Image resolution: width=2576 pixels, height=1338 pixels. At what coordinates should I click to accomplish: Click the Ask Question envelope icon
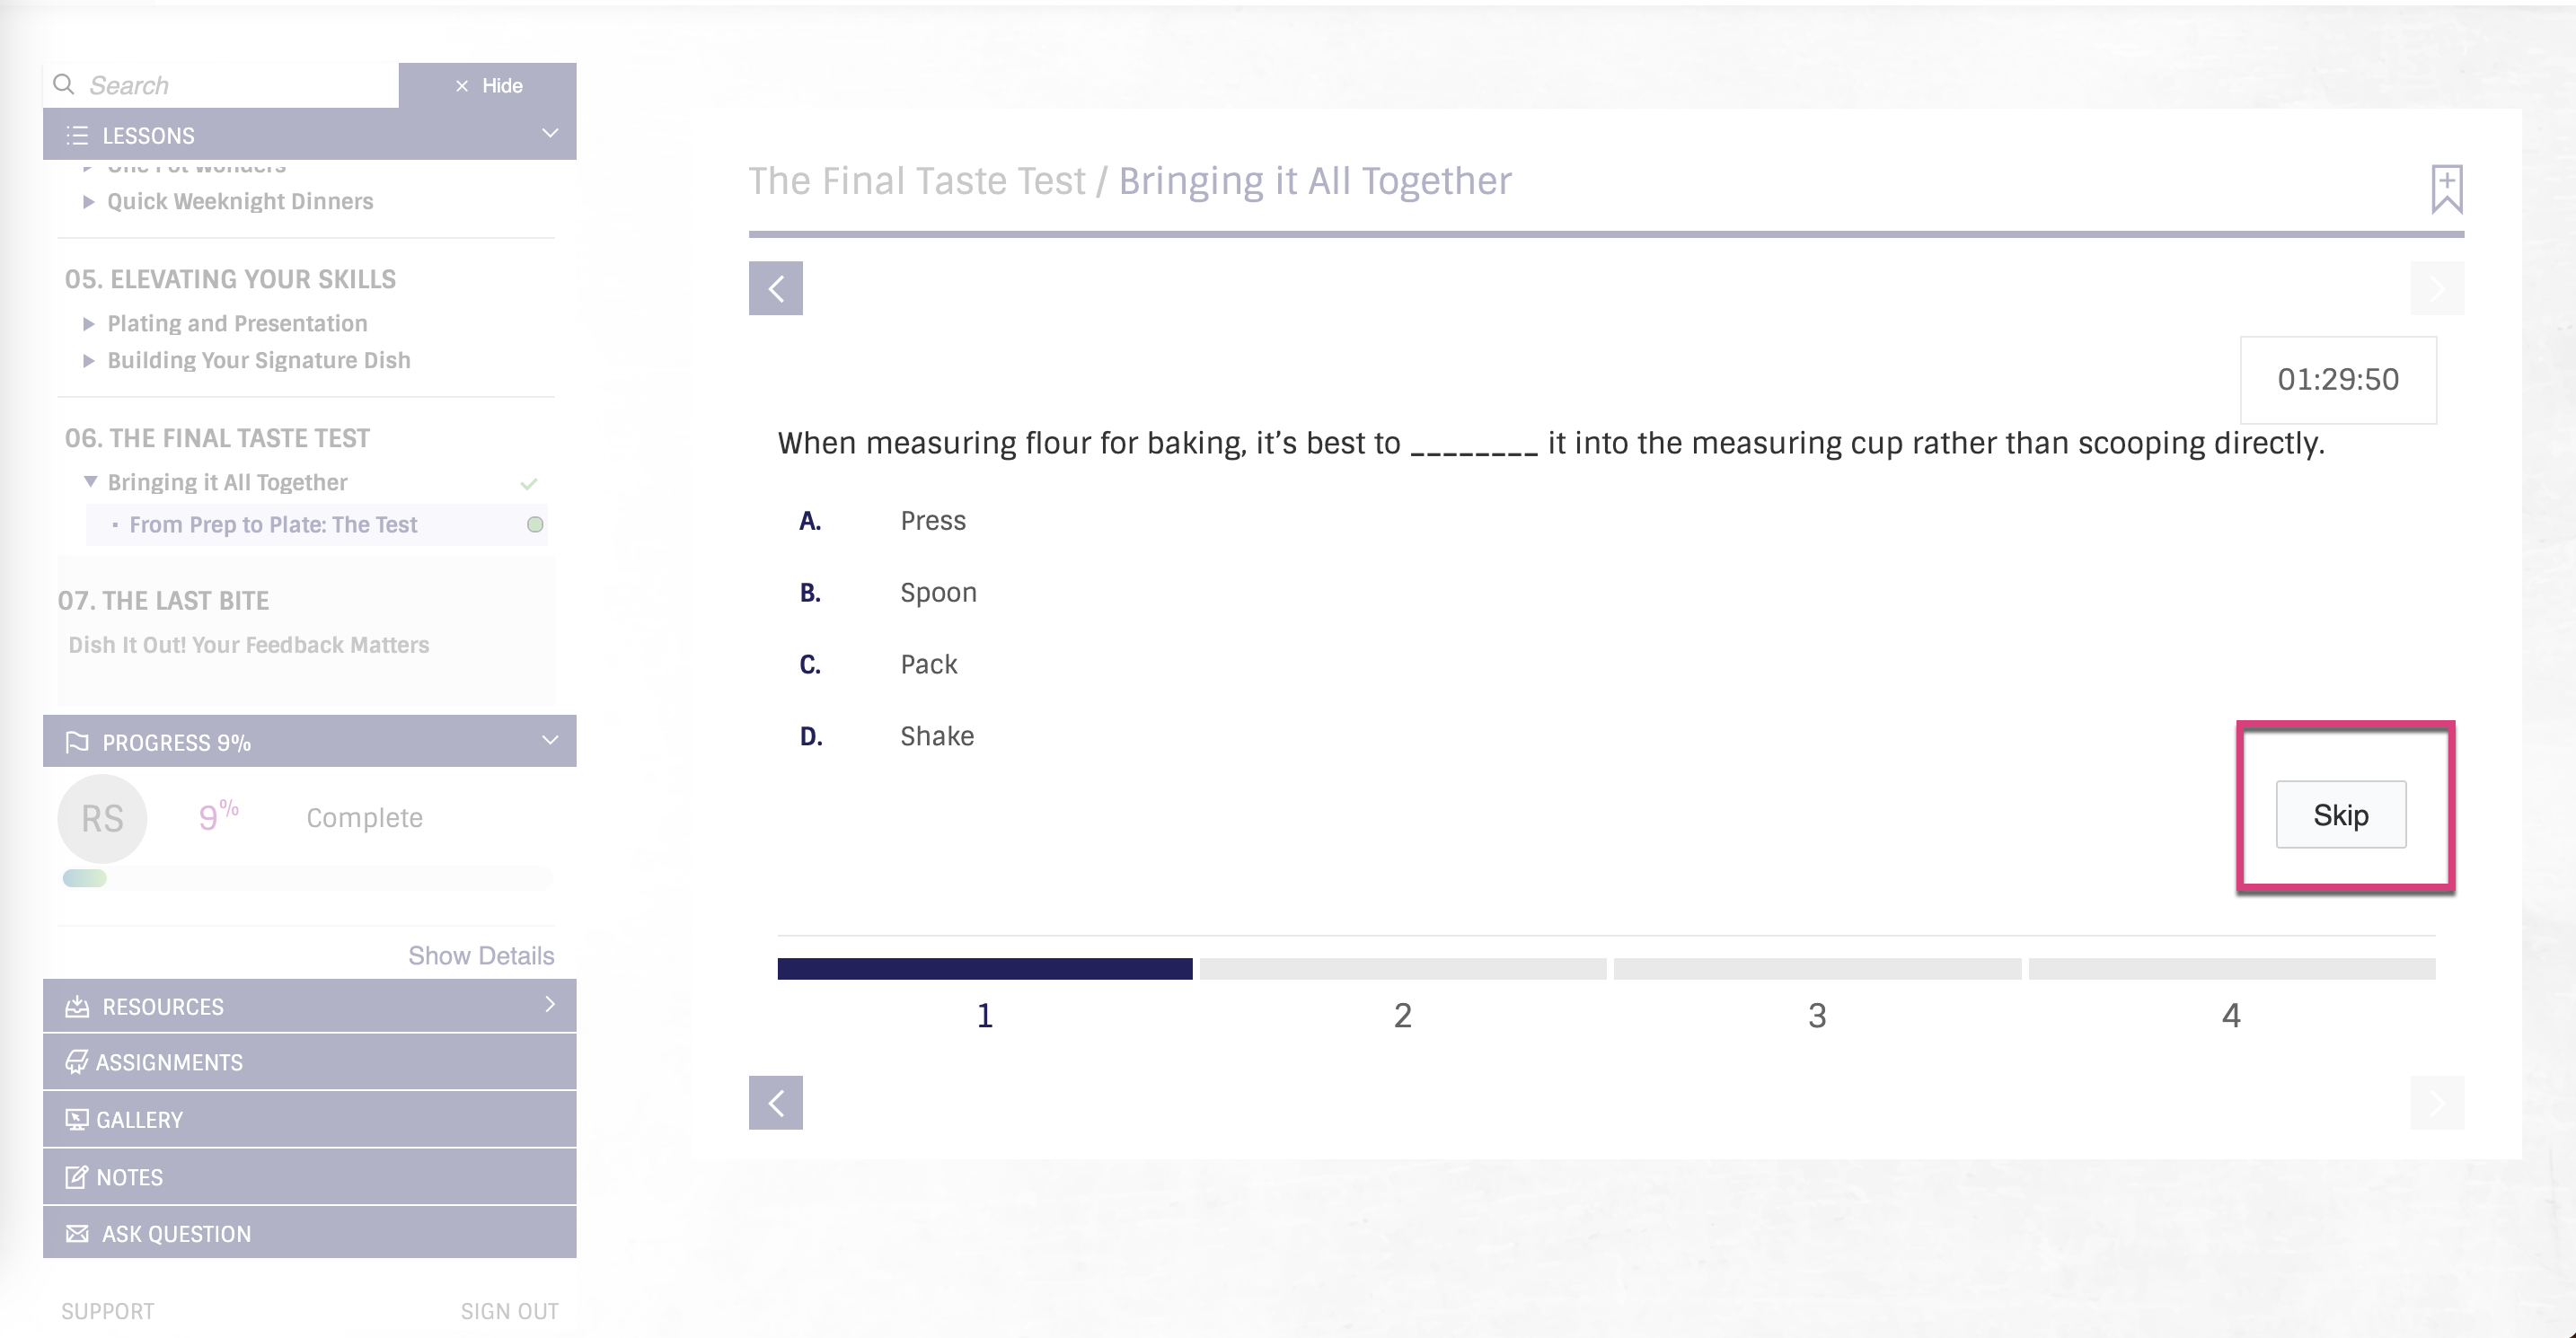click(x=77, y=1233)
